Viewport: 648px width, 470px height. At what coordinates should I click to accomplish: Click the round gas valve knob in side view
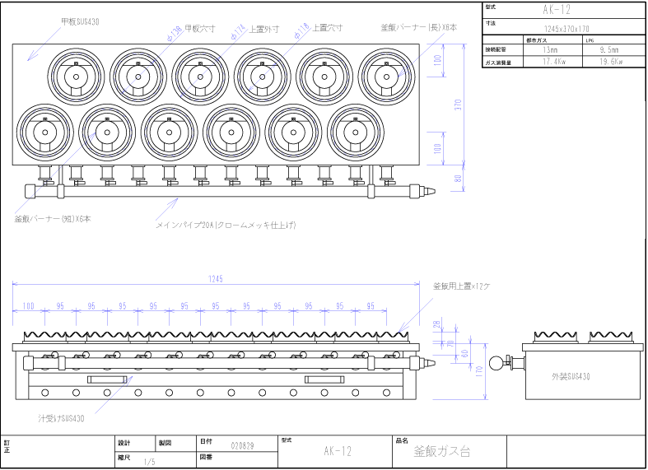496,365
